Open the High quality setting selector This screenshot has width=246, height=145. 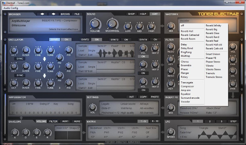point(127,113)
